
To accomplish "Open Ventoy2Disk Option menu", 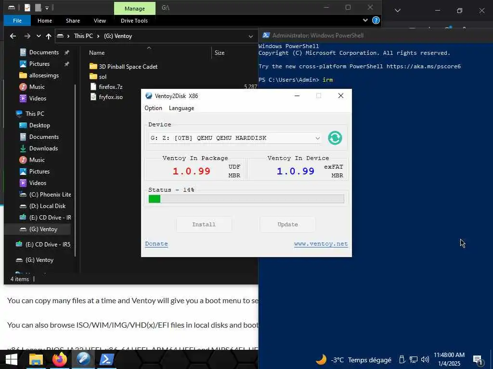I will [x=153, y=108].
